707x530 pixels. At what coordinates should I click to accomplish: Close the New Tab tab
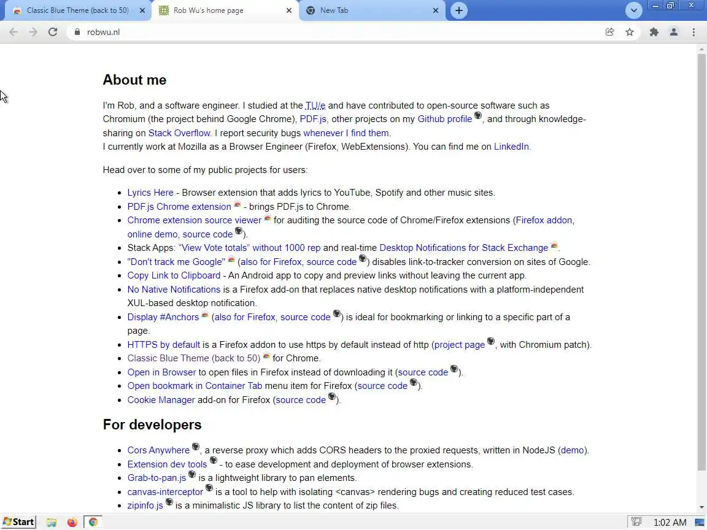tap(436, 10)
